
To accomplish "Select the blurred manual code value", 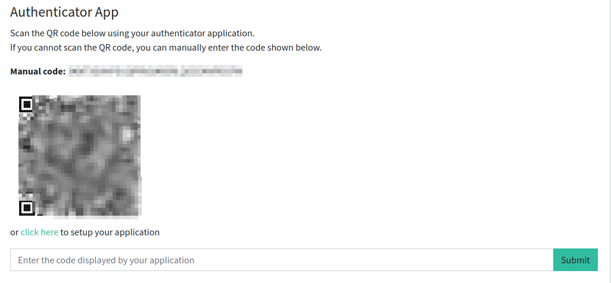I will click(155, 71).
